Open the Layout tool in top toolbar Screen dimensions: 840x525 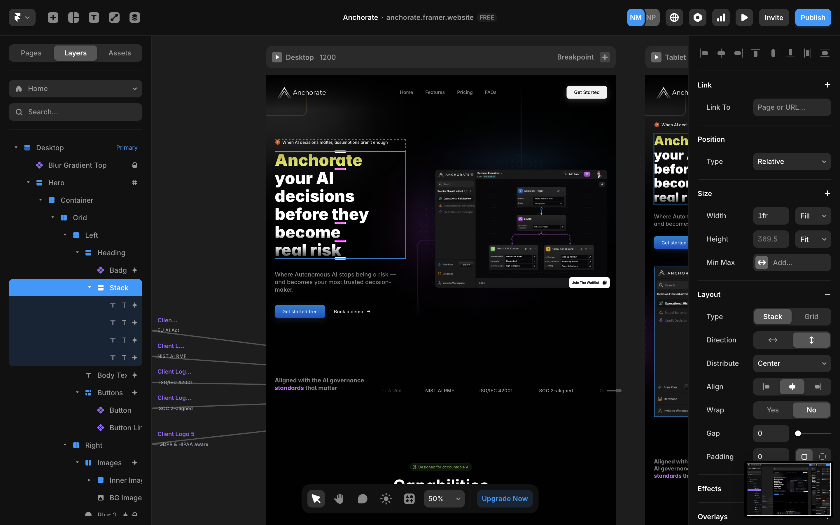[73, 17]
